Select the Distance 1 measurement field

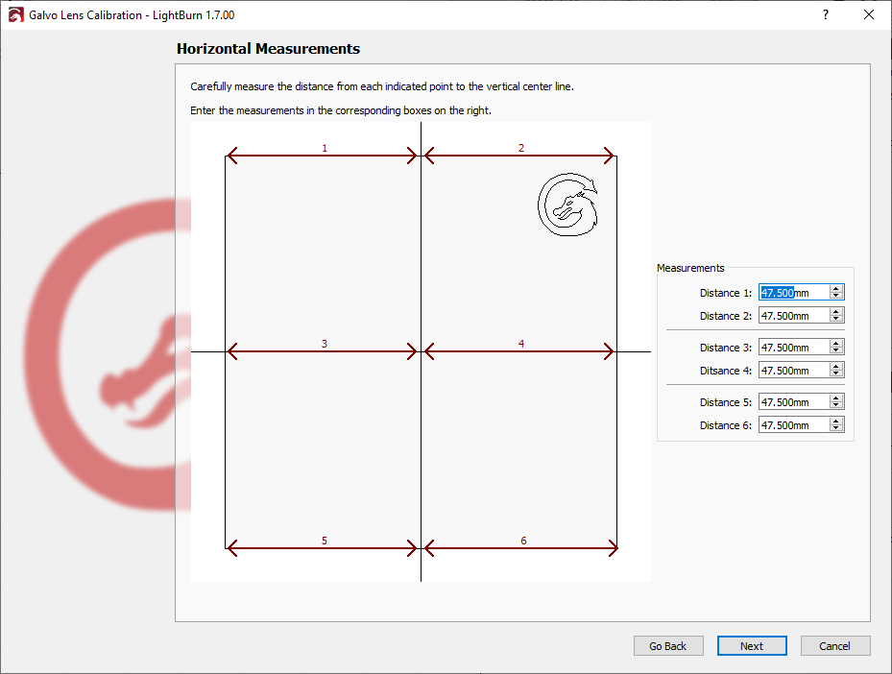pos(793,293)
